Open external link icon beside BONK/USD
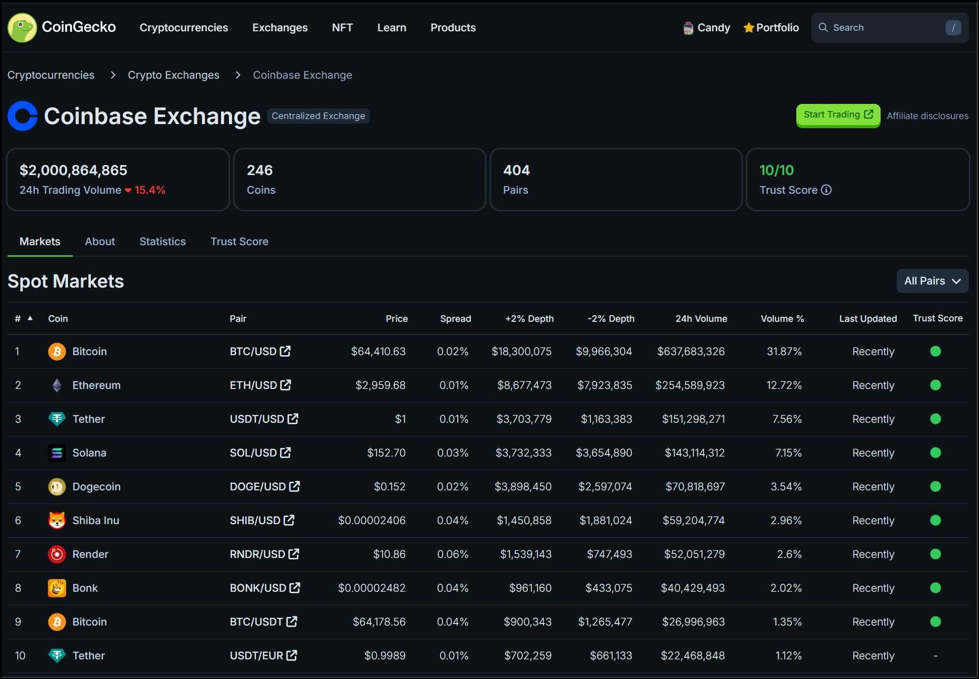 [295, 588]
